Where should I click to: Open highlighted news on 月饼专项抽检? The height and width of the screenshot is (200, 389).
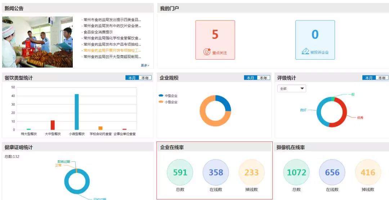click(x=111, y=50)
